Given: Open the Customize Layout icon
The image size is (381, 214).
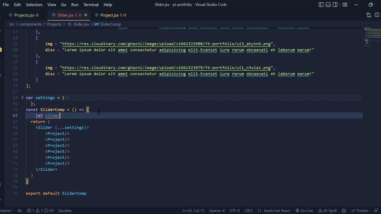Looking at the screenshot, I should pyautogui.click(x=345, y=5).
